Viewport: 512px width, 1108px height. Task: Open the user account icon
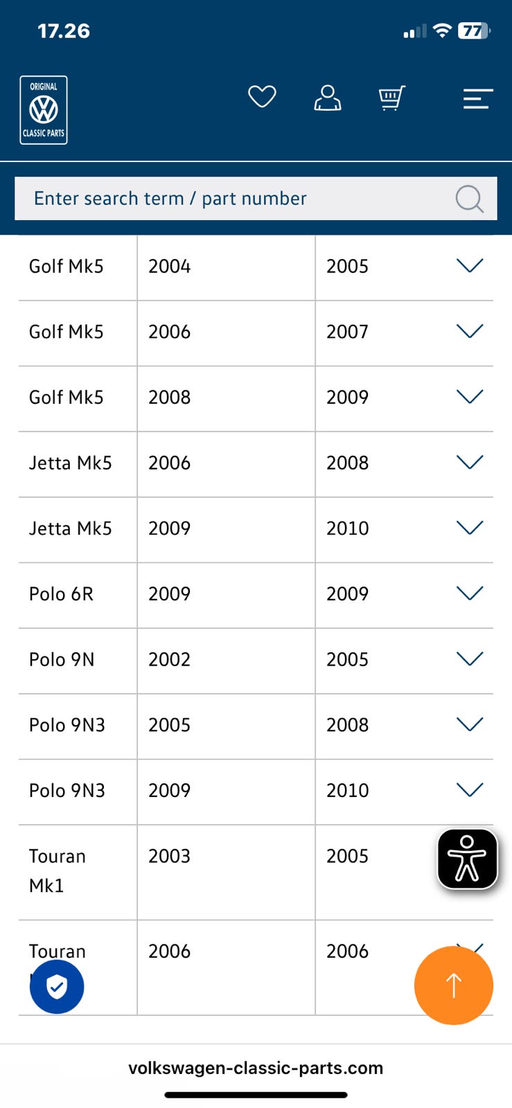coord(327,98)
